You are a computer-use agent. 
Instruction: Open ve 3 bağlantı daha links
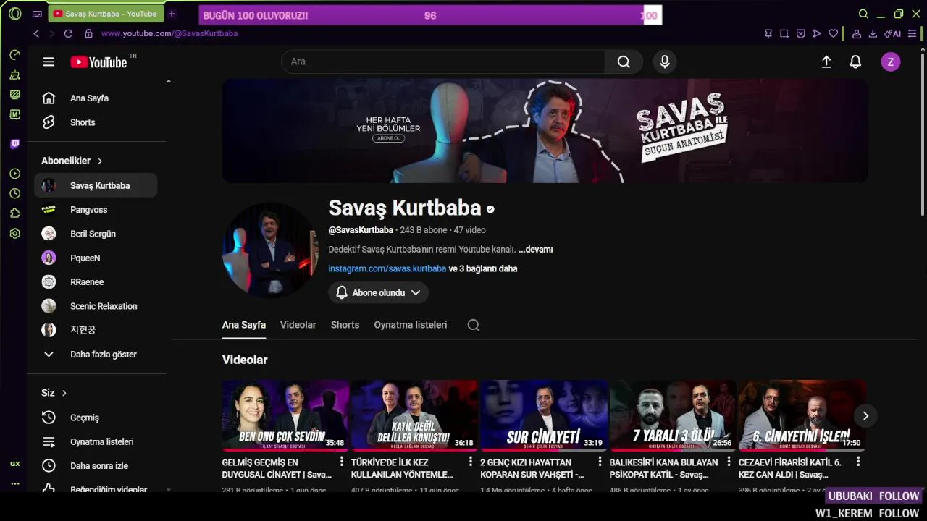click(483, 268)
